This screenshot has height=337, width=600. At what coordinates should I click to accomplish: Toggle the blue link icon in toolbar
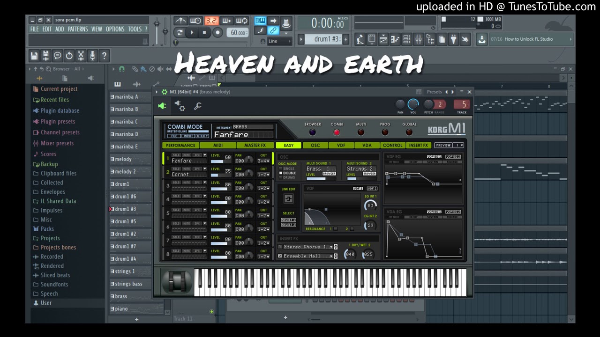(273, 30)
